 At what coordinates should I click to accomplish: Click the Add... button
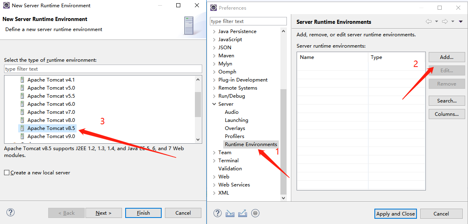447,57
